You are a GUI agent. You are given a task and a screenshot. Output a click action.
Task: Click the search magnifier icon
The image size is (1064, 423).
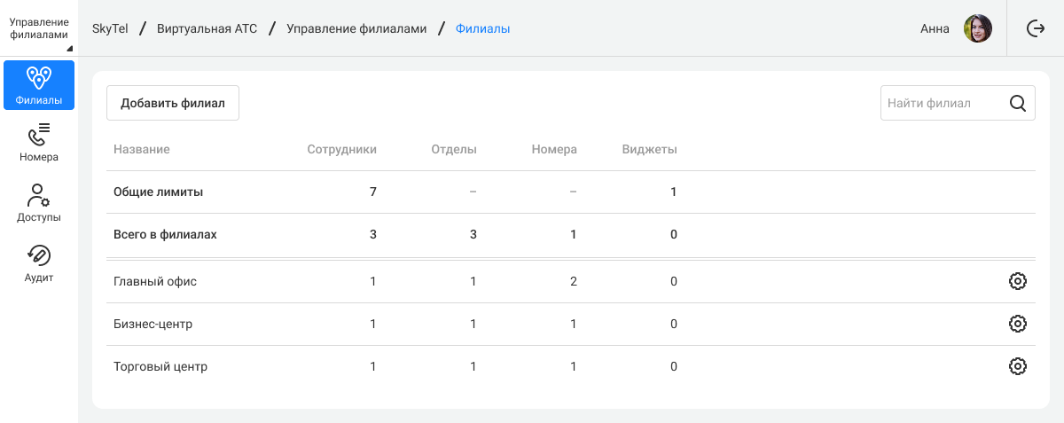1018,103
